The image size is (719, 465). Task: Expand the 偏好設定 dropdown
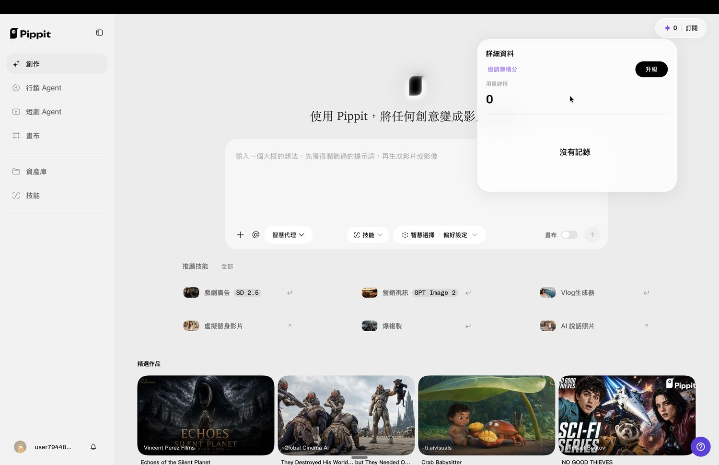(x=460, y=235)
